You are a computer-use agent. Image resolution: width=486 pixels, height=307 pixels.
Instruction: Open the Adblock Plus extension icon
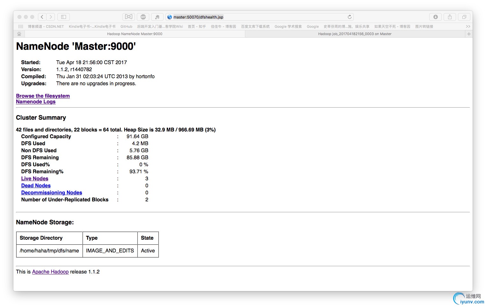[x=143, y=17]
